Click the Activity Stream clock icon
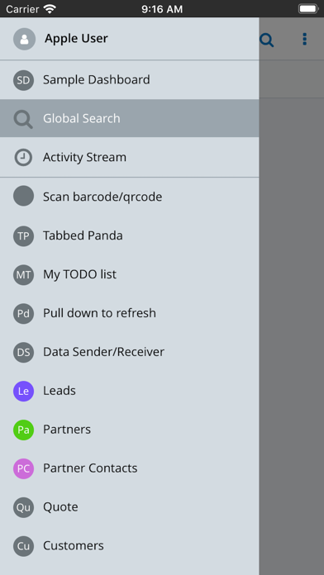 (23, 157)
